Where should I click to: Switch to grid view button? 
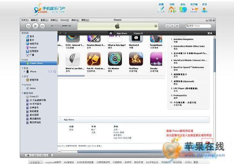pos(172,26)
